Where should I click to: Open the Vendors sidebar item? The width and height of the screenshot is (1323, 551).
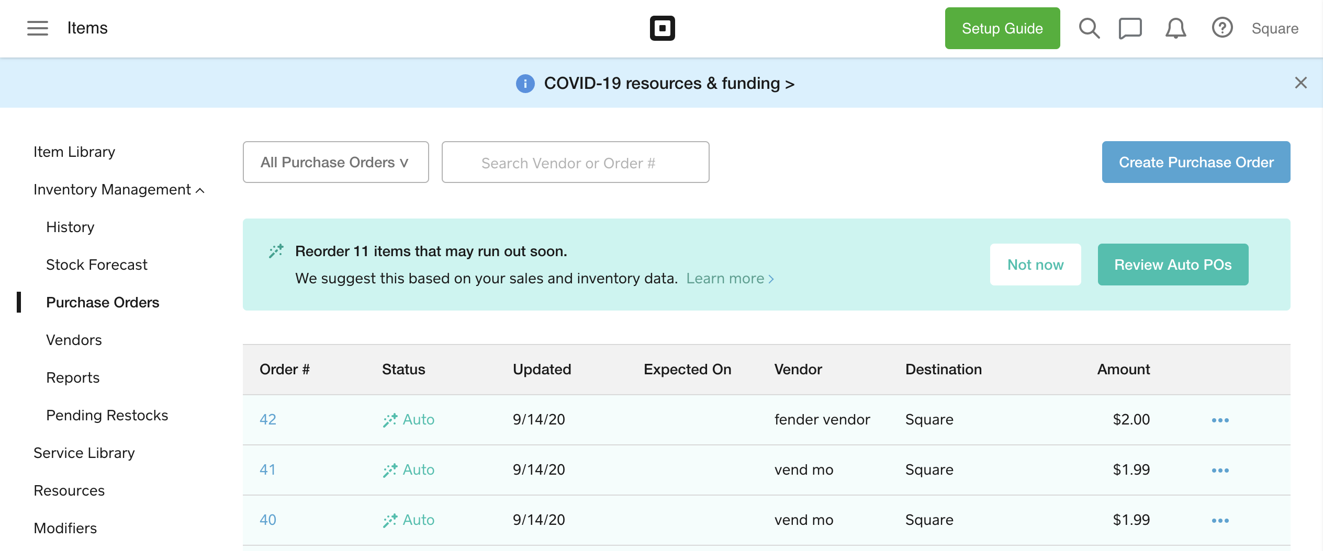pyautogui.click(x=74, y=340)
